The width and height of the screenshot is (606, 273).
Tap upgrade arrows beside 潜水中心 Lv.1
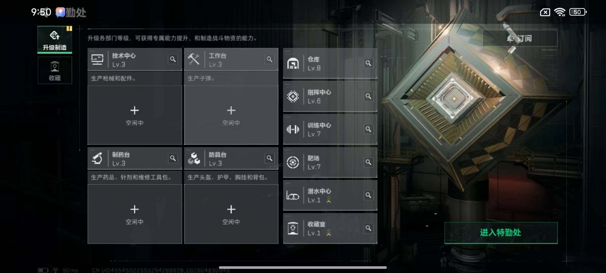pyautogui.click(x=329, y=200)
